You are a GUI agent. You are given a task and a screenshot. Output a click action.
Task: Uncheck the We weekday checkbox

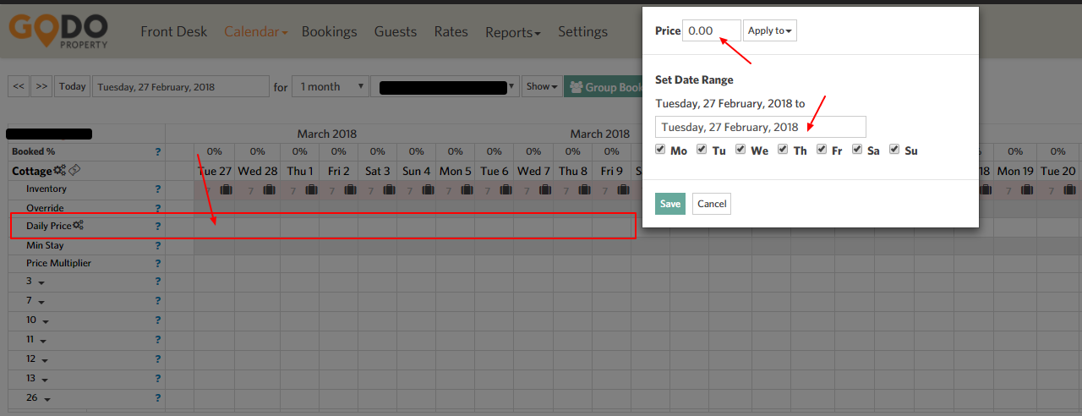[740, 150]
